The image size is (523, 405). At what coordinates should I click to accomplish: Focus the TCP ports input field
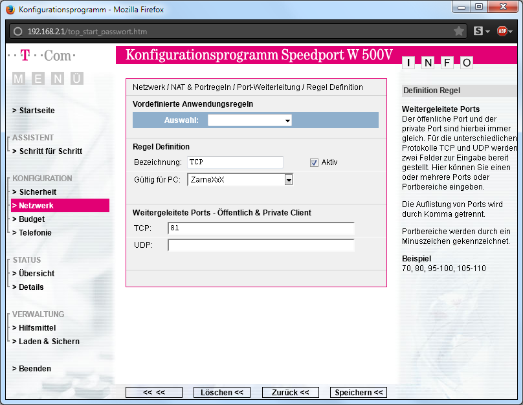pos(261,228)
